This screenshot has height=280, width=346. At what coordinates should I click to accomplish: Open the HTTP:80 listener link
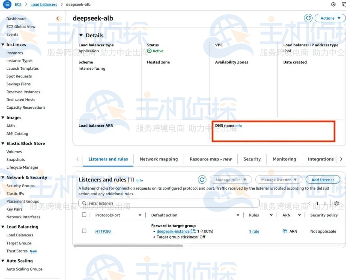[103, 231]
